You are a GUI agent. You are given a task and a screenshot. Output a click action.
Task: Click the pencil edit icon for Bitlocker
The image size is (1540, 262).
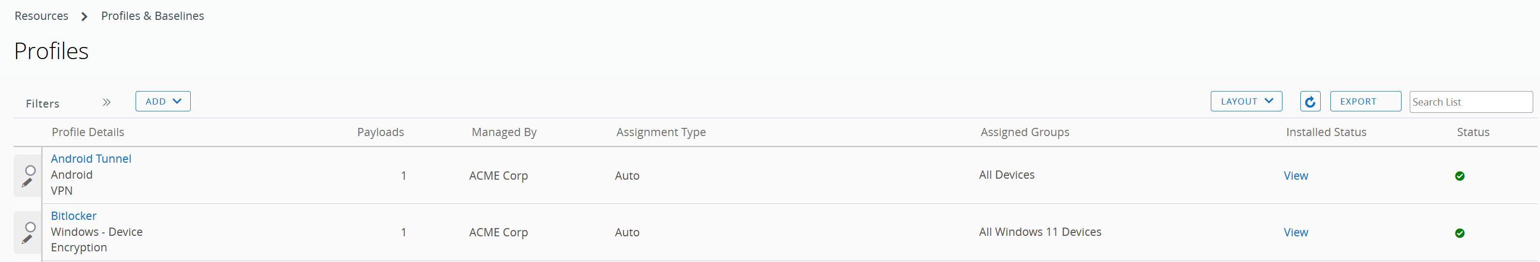coord(27,239)
